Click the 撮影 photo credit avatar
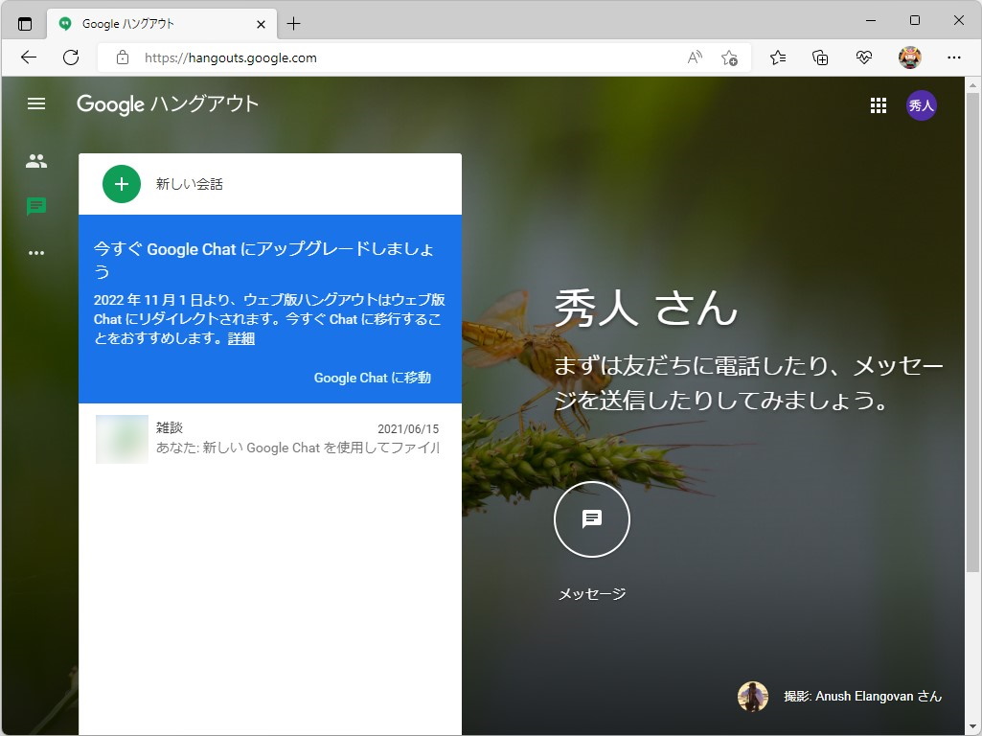 [x=753, y=697]
